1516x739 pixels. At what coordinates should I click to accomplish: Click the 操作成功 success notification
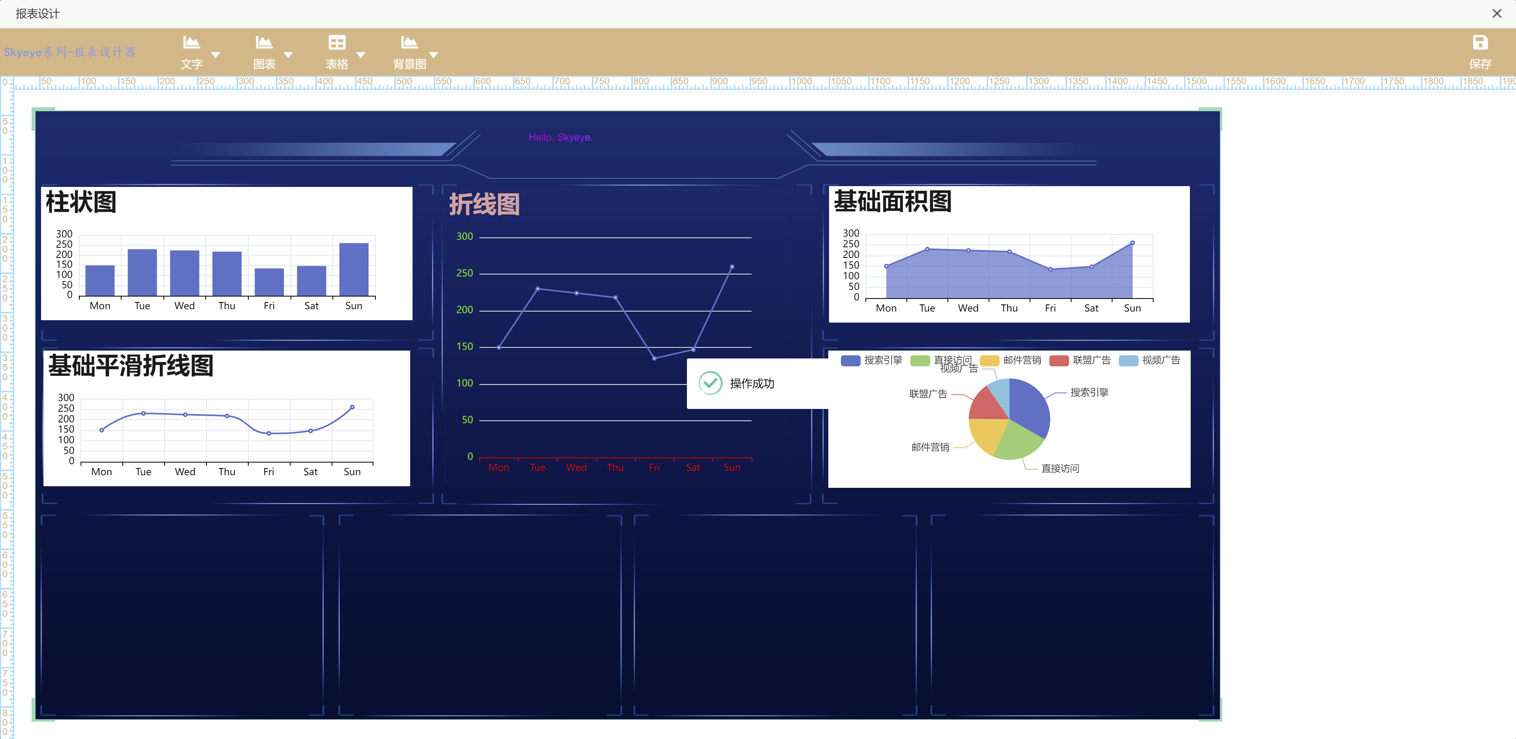(x=758, y=383)
